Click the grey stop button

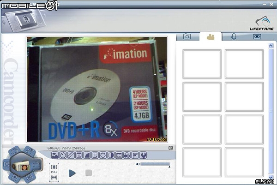89,173
